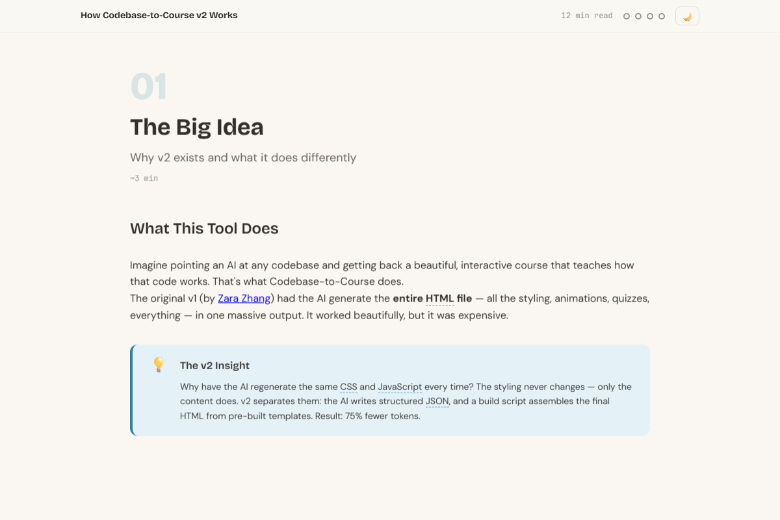Click the "What This Tool Does" subheading
Screen dimensions: 780x520
(204, 229)
